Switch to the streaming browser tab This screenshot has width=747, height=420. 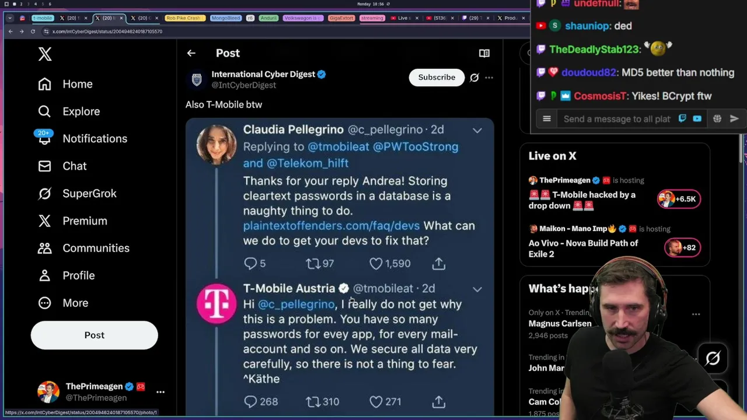click(x=372, y=18)
